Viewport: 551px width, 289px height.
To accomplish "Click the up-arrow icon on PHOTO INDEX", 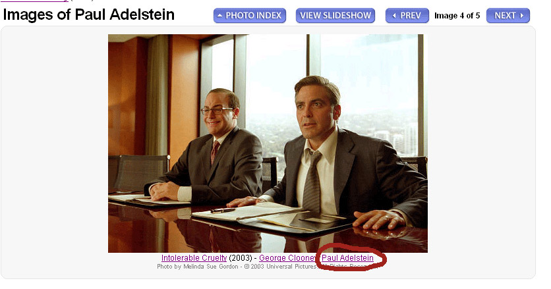I will 220,15.
